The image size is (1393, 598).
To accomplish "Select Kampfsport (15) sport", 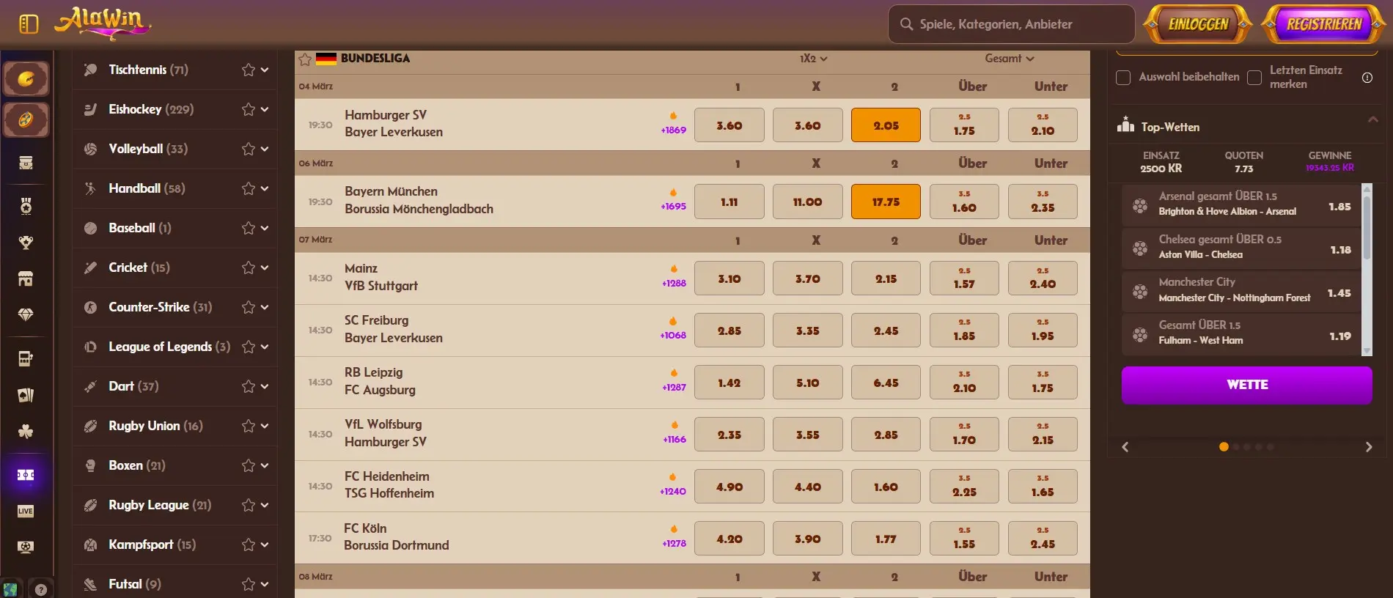I will [x=152, y=545].
